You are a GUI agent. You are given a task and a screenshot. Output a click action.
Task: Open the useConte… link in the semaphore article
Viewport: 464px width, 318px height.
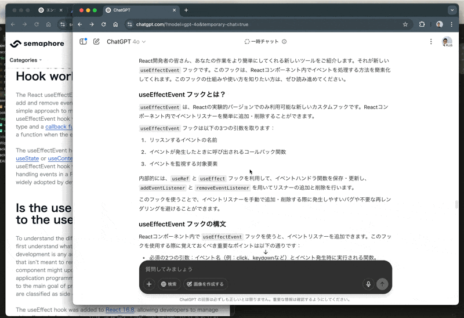(x=60, y=158)
